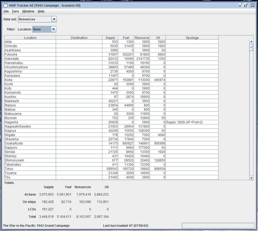Image resolution: width=258 pixels, height=231 pixels.
Task: Click the scrollbar up arrow
Action: 251,42
